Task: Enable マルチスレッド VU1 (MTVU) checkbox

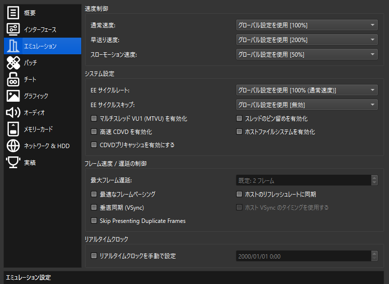Action: coord(94,119)
